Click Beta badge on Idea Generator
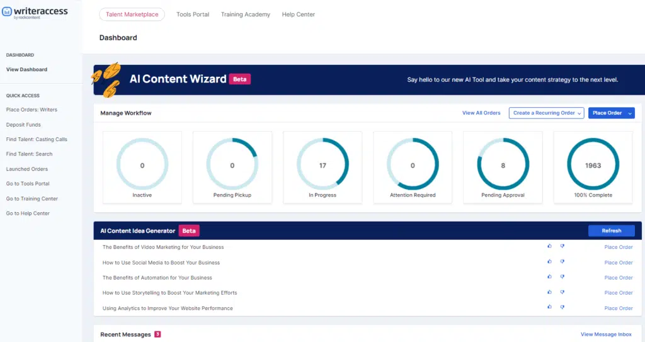 (x=189, y=231)
